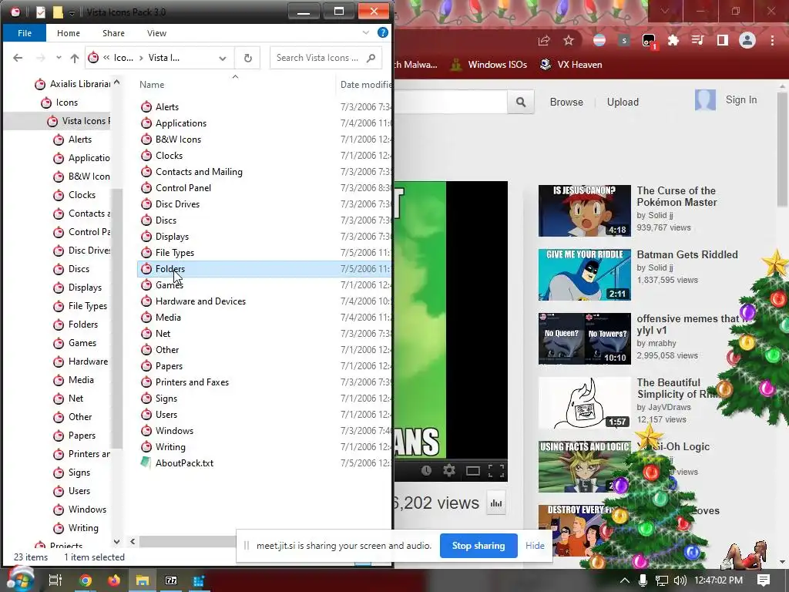
Task: Select the Hardware and Devices folder
Action: pos(200,301)
